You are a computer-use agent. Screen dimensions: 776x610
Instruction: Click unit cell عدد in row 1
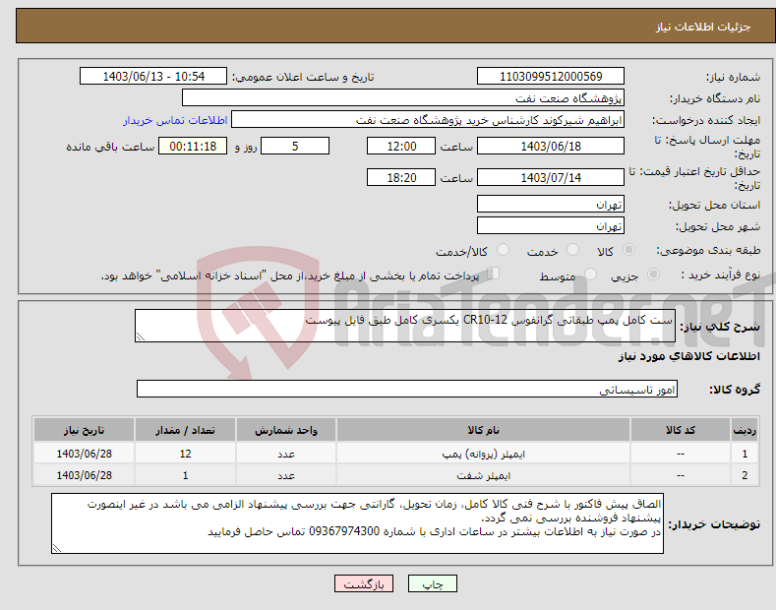(x=286, y=454)
